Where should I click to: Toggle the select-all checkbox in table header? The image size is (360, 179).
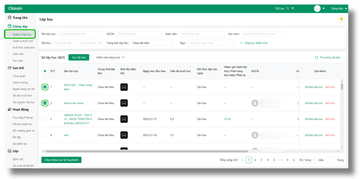click(x=45, y=71)
